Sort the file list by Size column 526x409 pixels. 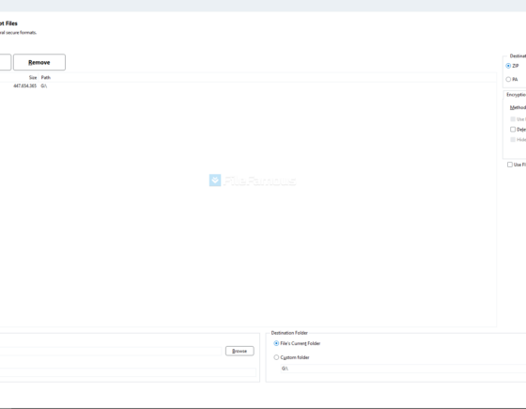[33, 77]
